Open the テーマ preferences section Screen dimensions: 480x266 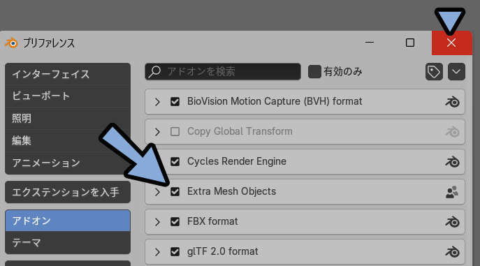(x=68, y=243)
